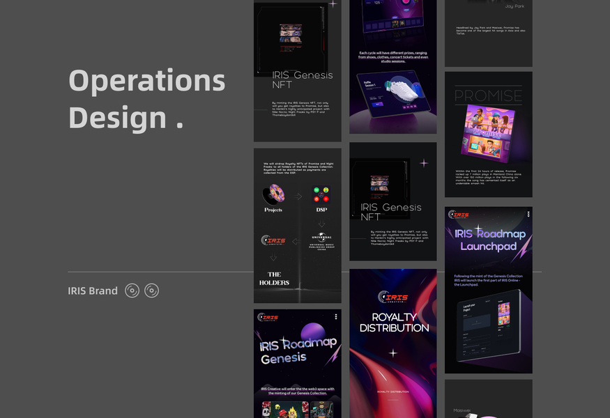Open the Promise album cover artwork
Screen dimensions: 610x418
click(x=487, y=135)
